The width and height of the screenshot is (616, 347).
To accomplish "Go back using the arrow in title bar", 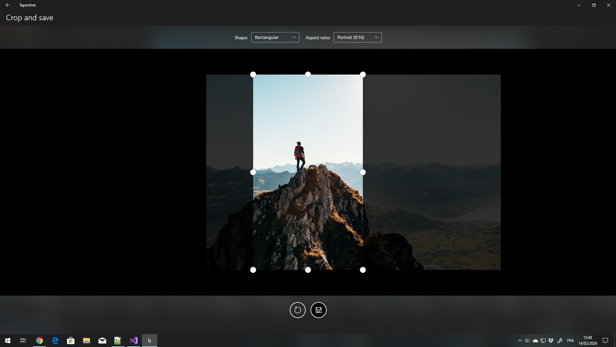I will 8,5.
